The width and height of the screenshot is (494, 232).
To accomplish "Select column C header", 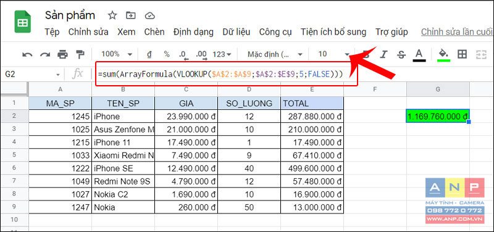I will pyautogui.click(x=186, y=89).
